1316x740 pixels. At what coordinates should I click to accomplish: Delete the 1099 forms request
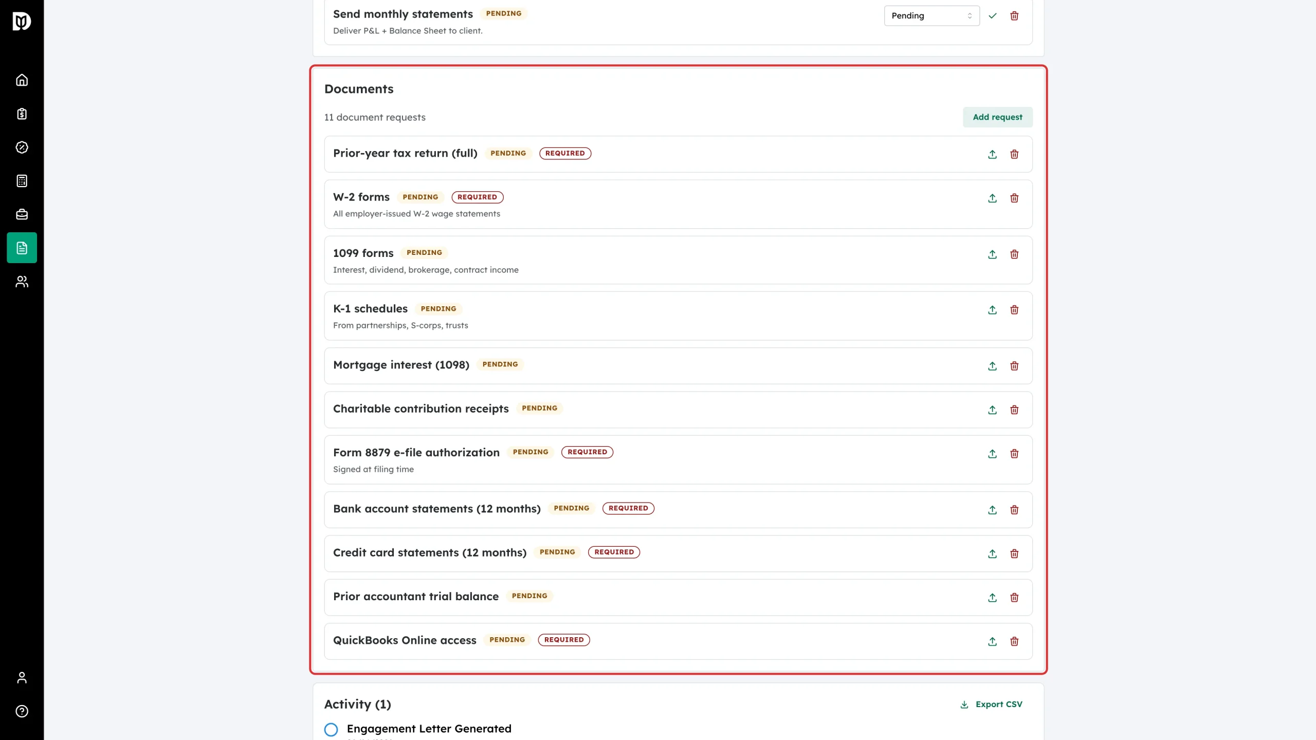click(1014, 254)
